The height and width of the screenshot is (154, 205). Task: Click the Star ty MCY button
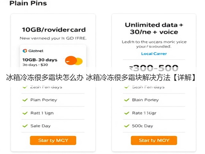pos(53,141)
